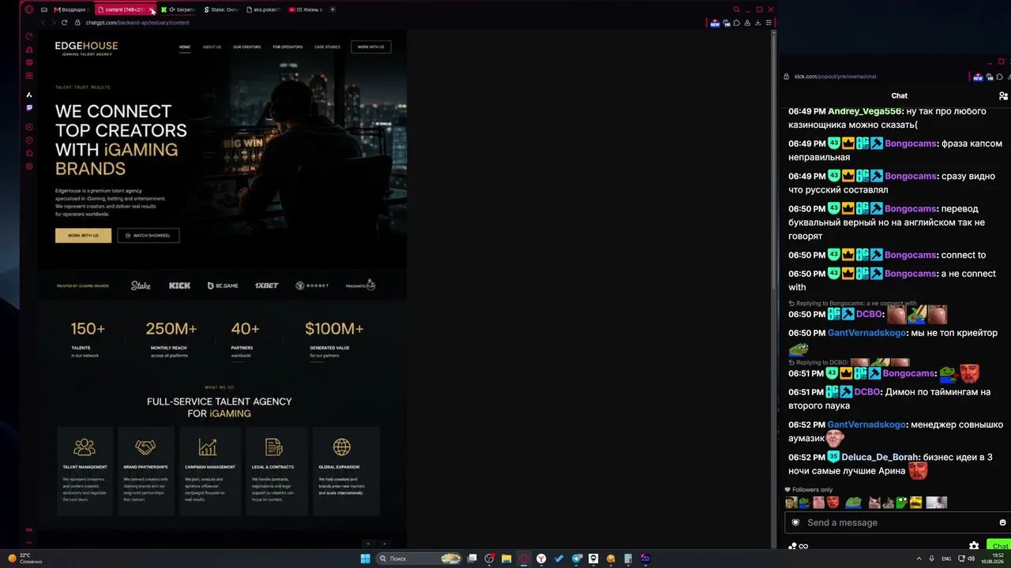The height and width of the screenshot is (568, 1011).
Task: Switch to the YouTube Жизнь tab
Action: click(306, 9)
